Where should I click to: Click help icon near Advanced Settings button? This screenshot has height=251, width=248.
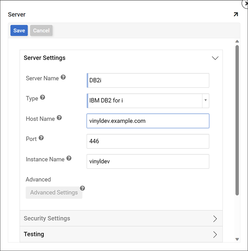pos(82,188)
